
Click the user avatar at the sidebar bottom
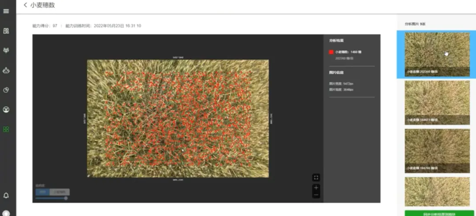click(x=6, y=213)
